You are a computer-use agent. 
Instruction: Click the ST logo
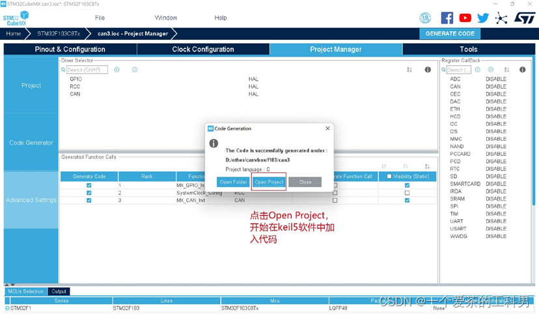pyautogui.click(x=525, y=18)
